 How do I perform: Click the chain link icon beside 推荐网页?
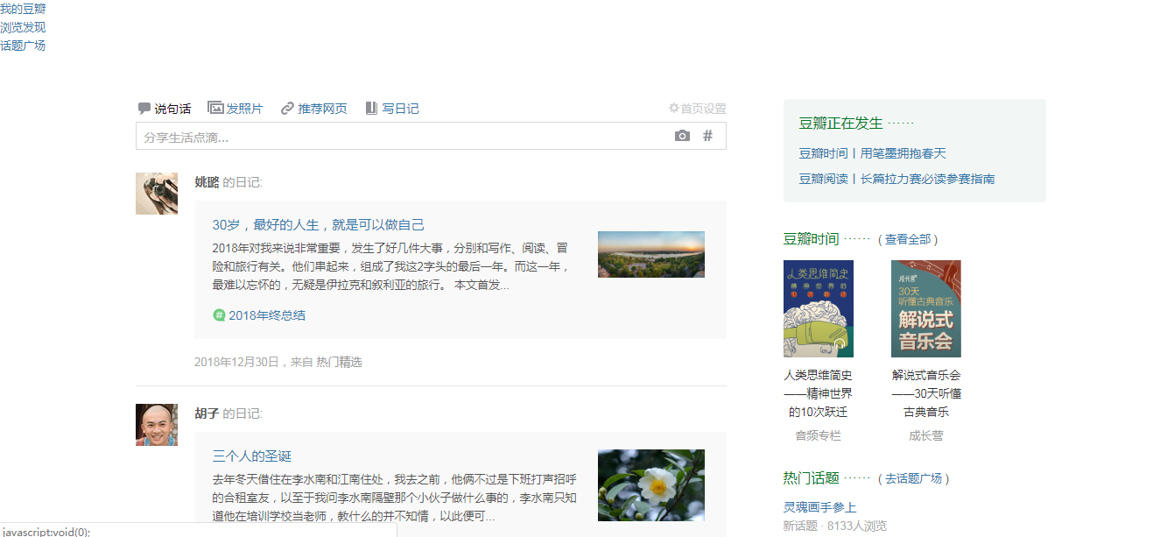(x=287, y=109)
